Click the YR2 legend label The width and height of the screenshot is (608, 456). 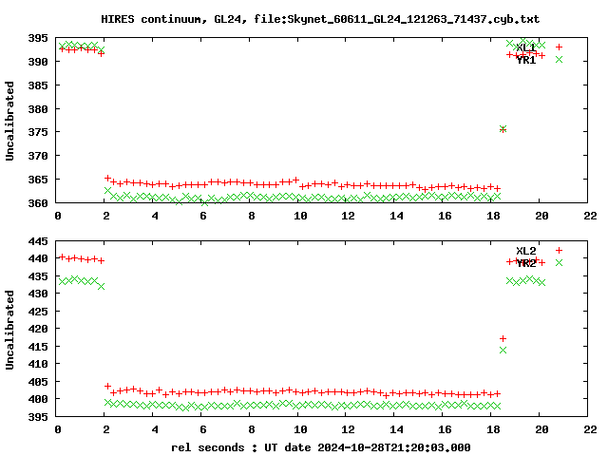(x=525, y=263)
